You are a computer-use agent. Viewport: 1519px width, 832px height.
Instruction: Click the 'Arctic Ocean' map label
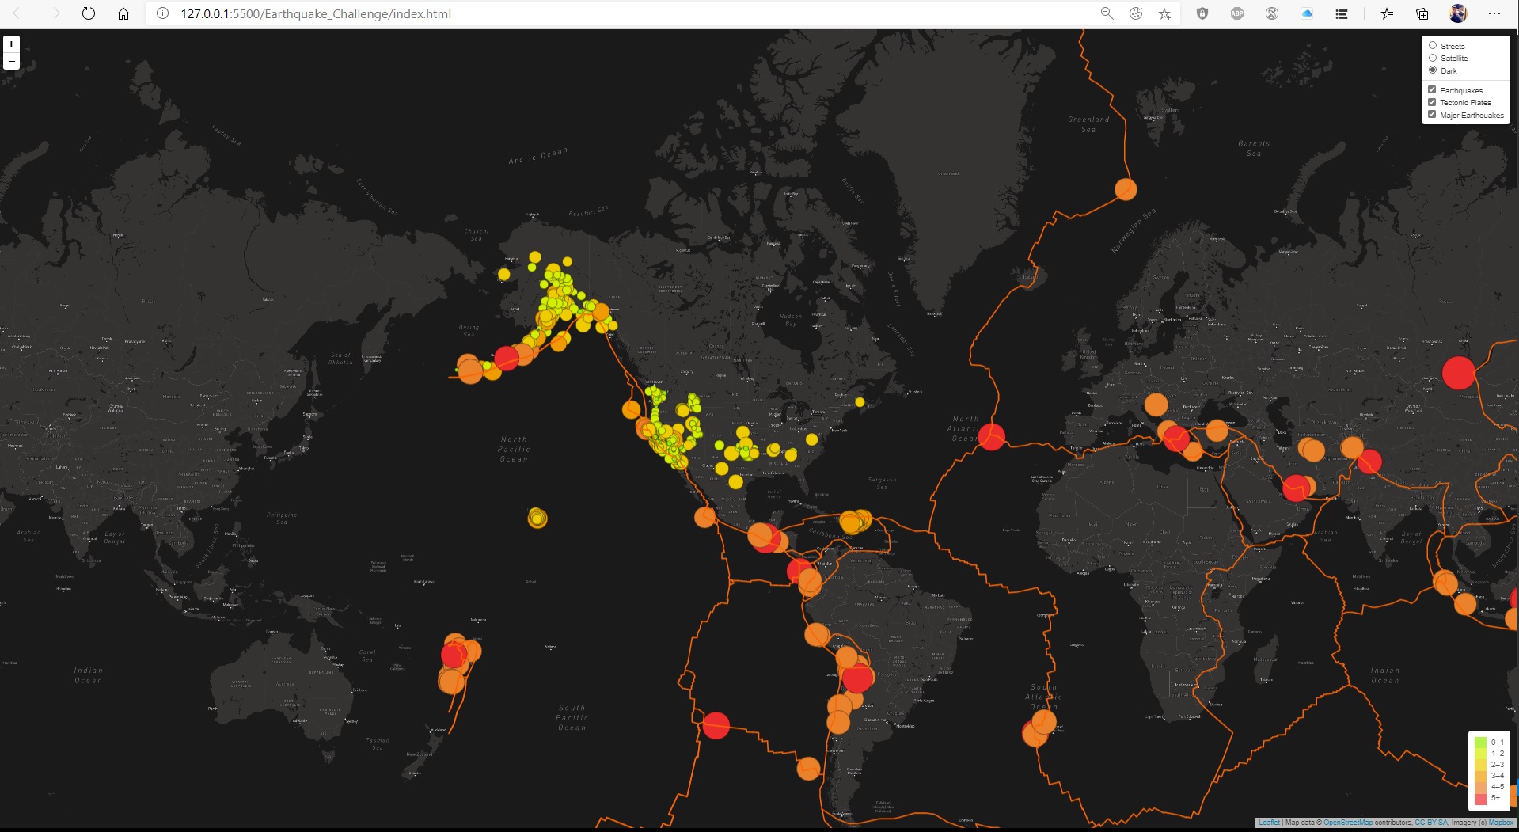coord(538,155)
